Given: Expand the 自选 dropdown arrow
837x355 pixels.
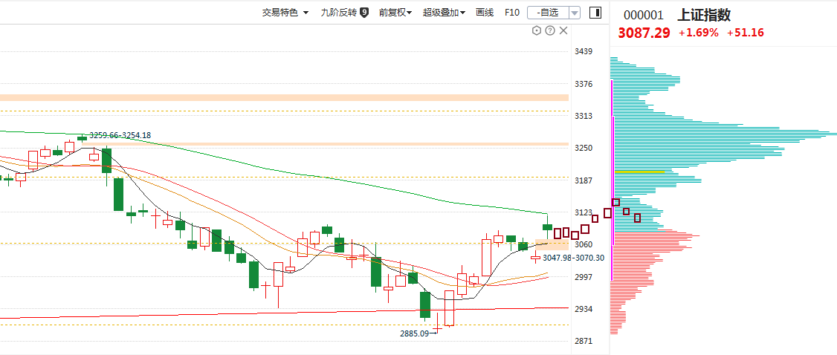Looking at the screenshot, I should pos(575,13).
